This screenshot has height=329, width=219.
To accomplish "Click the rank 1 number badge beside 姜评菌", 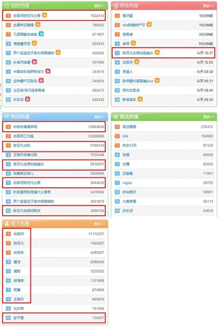I will [x=117, y=16].
